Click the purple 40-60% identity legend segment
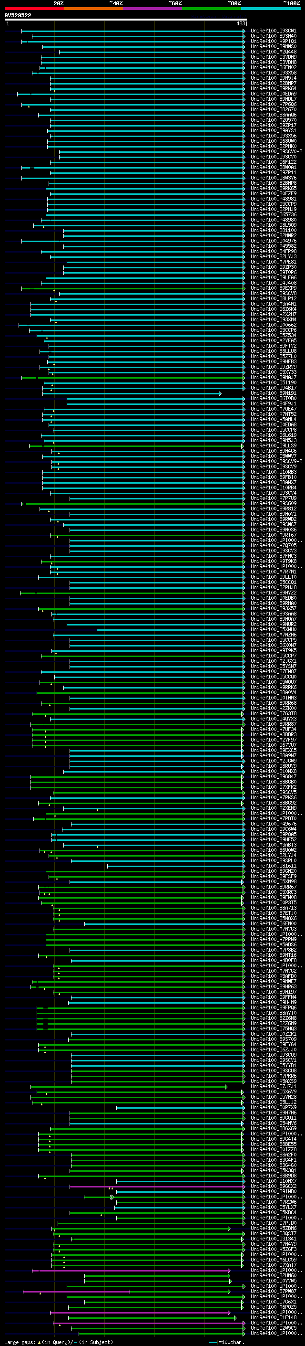 click(153, 9)
